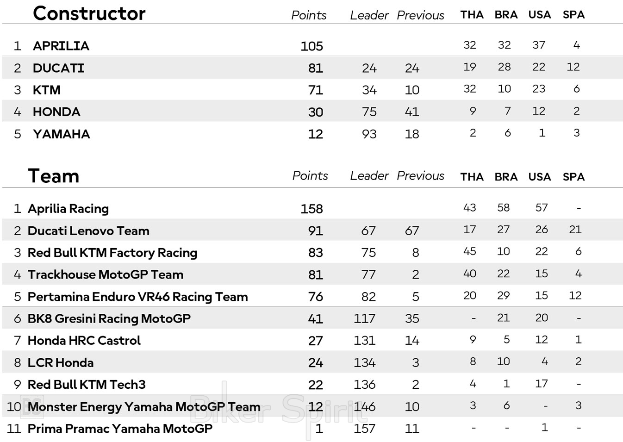The width and height of the screenshot is (623, 442).
Task: Click the Constructor table heading
Action: pos(89,13)
